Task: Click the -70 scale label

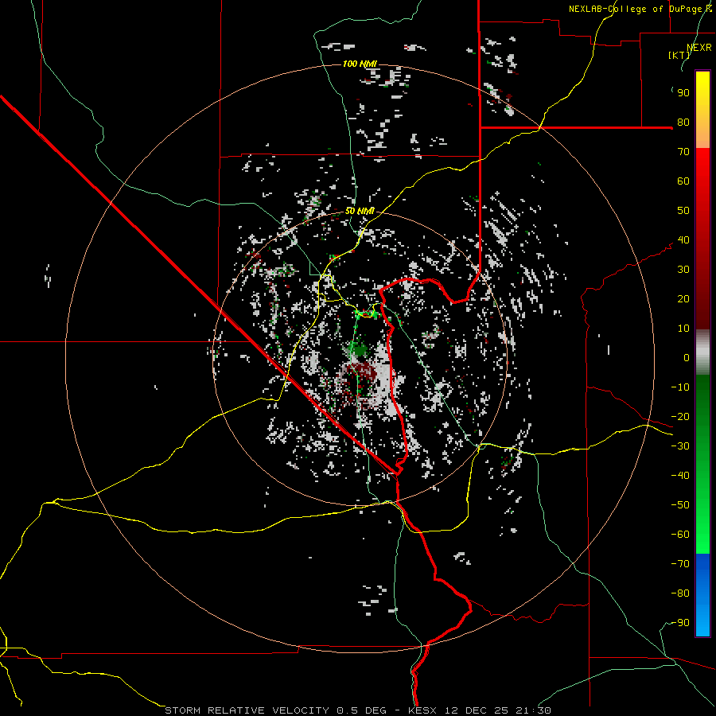Action: pos(680,564)
